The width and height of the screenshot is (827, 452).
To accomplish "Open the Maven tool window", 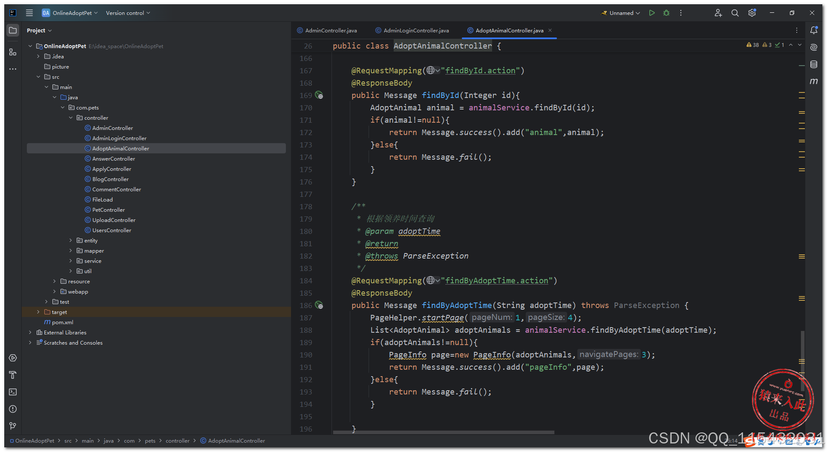I will tap(814, 81).
